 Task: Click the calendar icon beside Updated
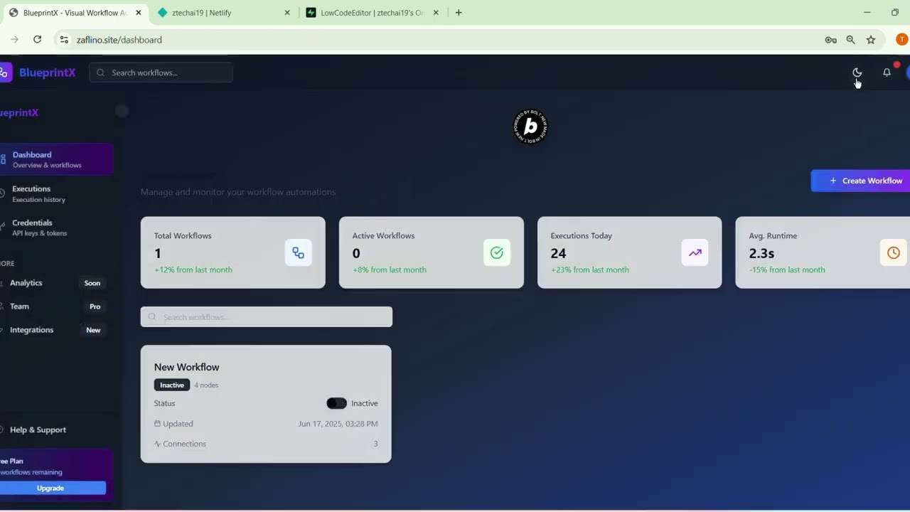pos(157,424)
